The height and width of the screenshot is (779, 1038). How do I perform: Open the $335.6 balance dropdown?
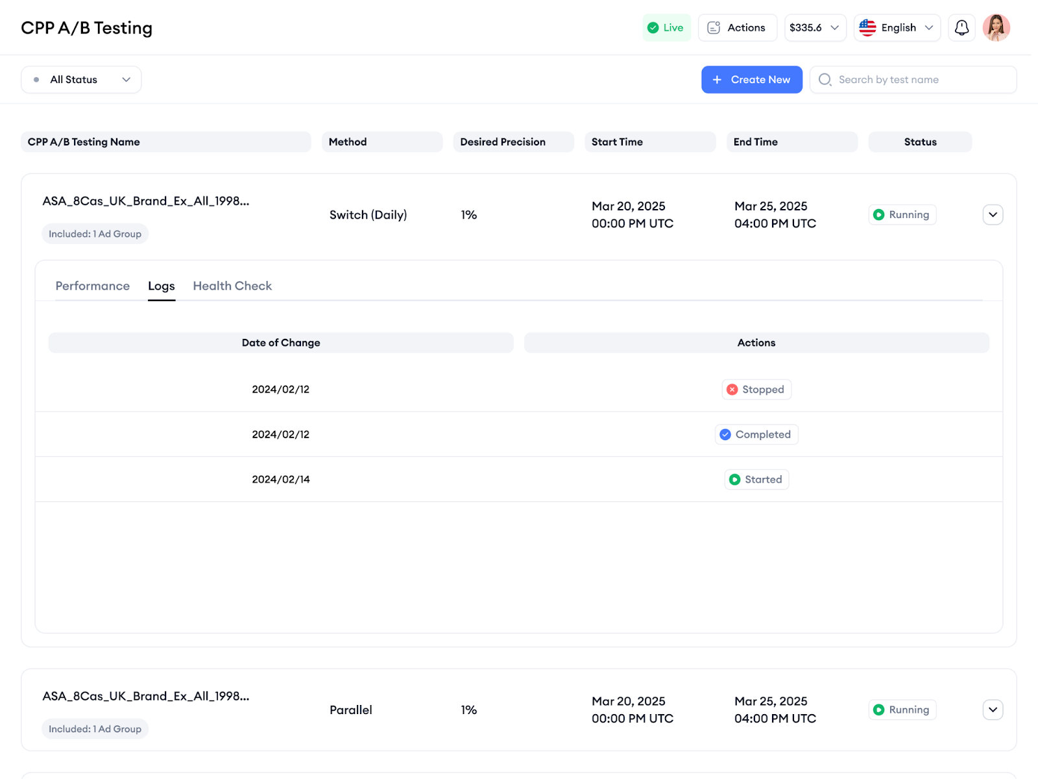click(815, 28)
